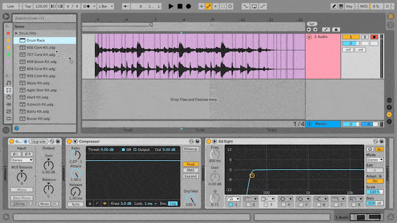Screen dimensions: 397x223
Task: Click the Session Record circle icon
Action: (x=230, y=6)
